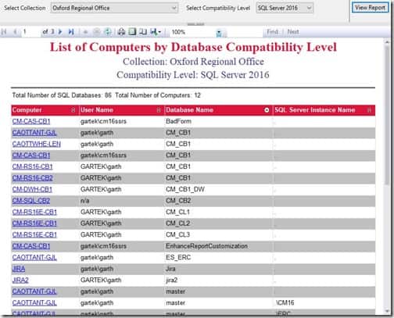
Task: Open CM-RS16E-CB1 link in CM_CL1 row
Action: point(34,212)
